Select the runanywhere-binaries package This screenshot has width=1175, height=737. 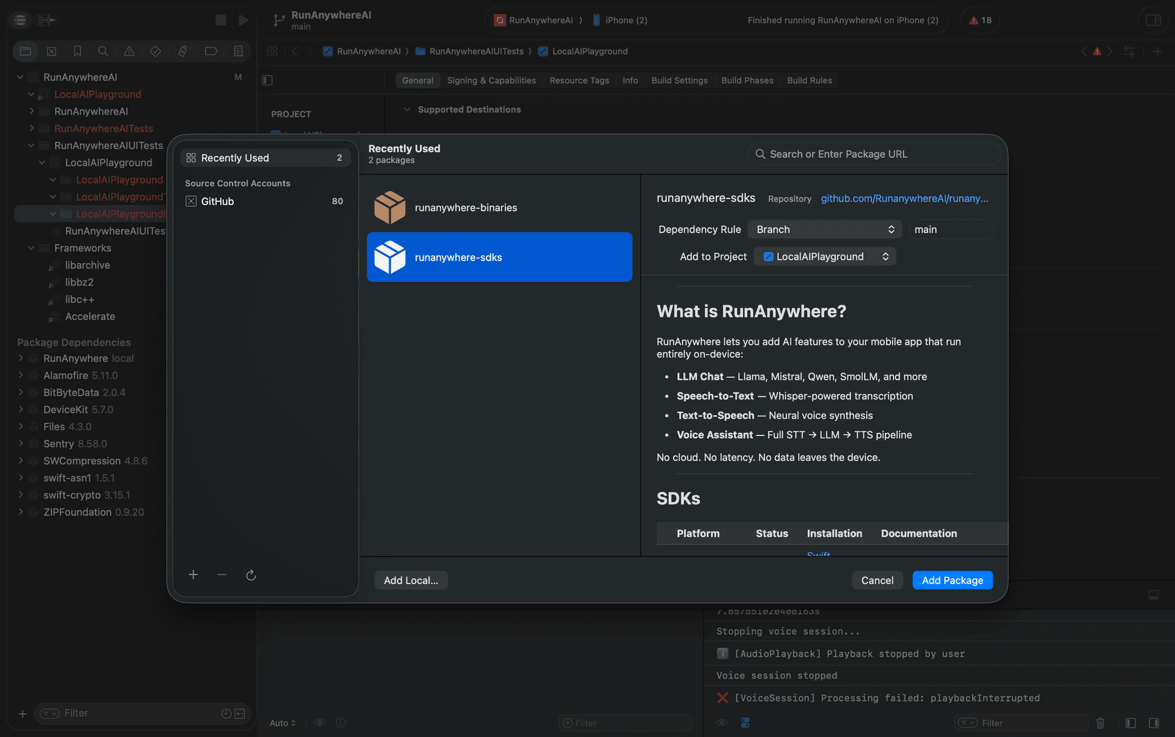(x=499, y=207)
